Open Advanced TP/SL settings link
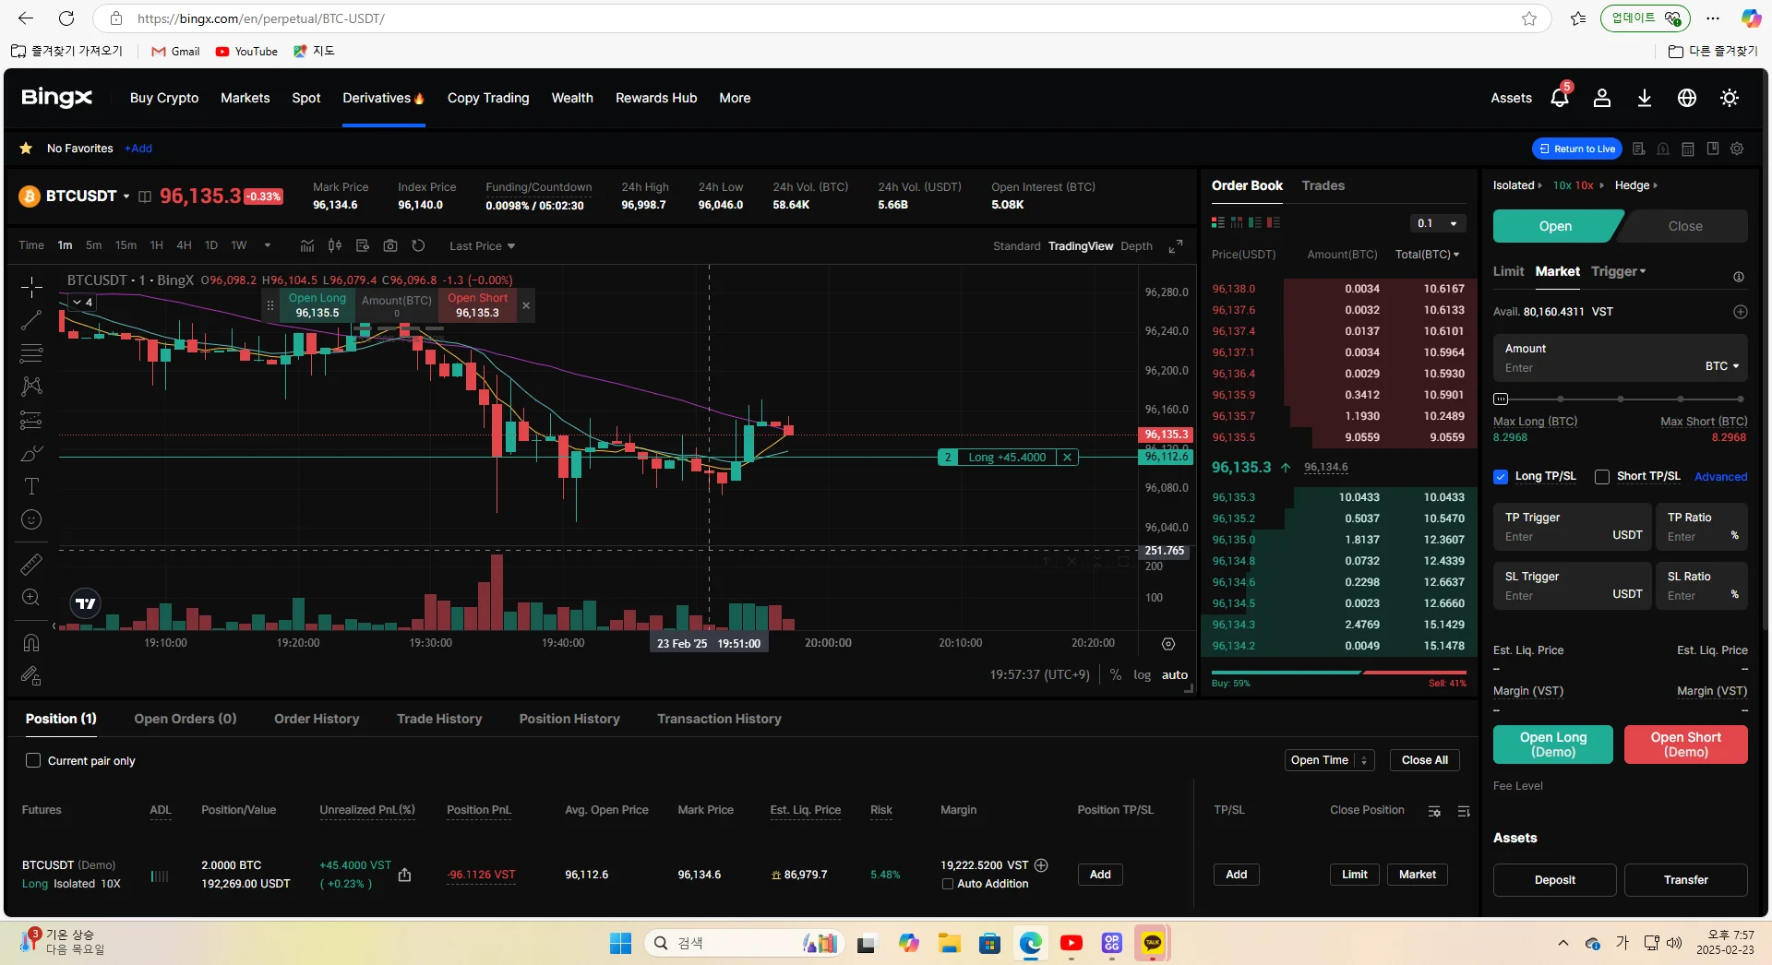The image size is (1772, 965). (1720, 477)
